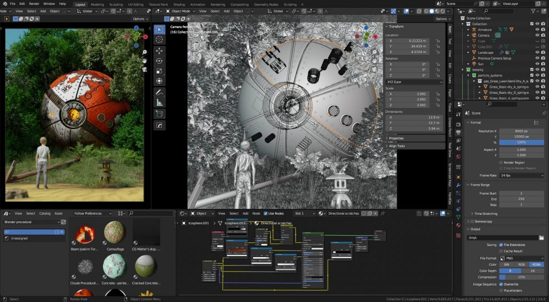Select the Add Cube tool
The height and width of the screenshot is (302, 549).
point(159,114)
